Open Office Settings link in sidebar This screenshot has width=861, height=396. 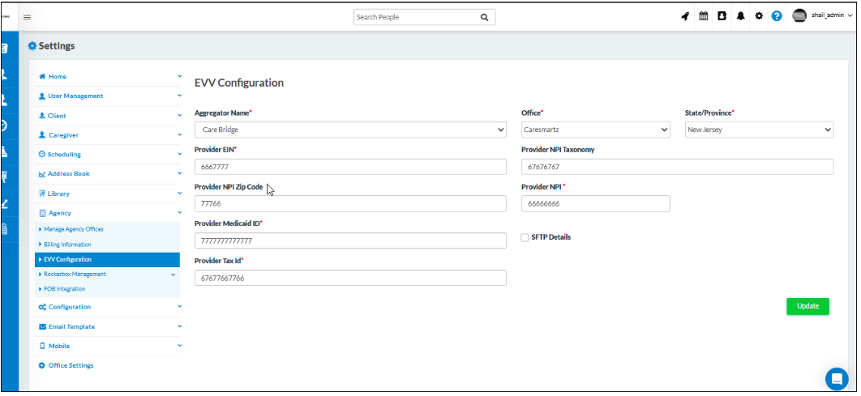(71, 365)
